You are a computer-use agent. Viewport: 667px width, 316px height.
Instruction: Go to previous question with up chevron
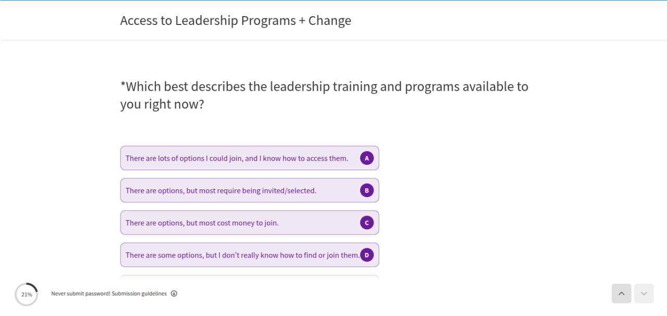coord(621,294)
